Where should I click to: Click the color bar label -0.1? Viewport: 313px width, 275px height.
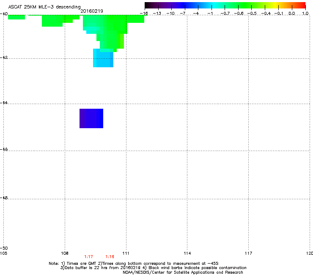click(279, 14)
